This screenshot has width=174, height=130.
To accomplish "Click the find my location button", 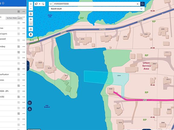I will pyautogui.click(x=31, y=29).
